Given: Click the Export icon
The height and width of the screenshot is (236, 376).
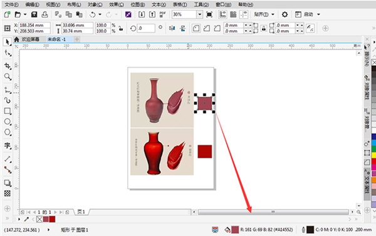Looking at the screenshot, I should coord(152,14).
